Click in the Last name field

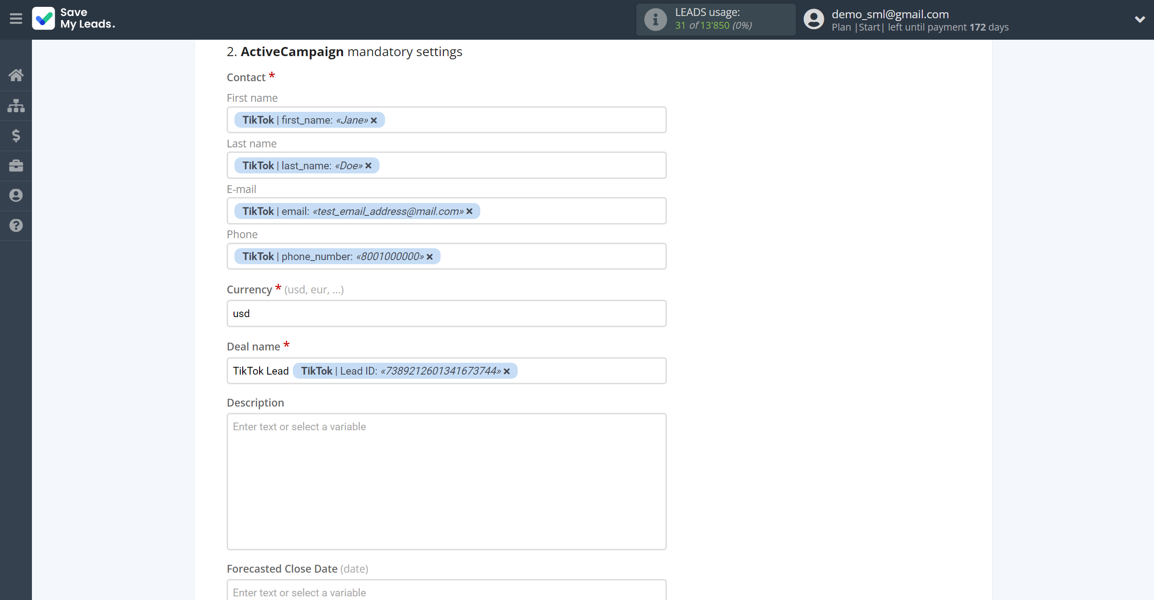coord(446,166)
